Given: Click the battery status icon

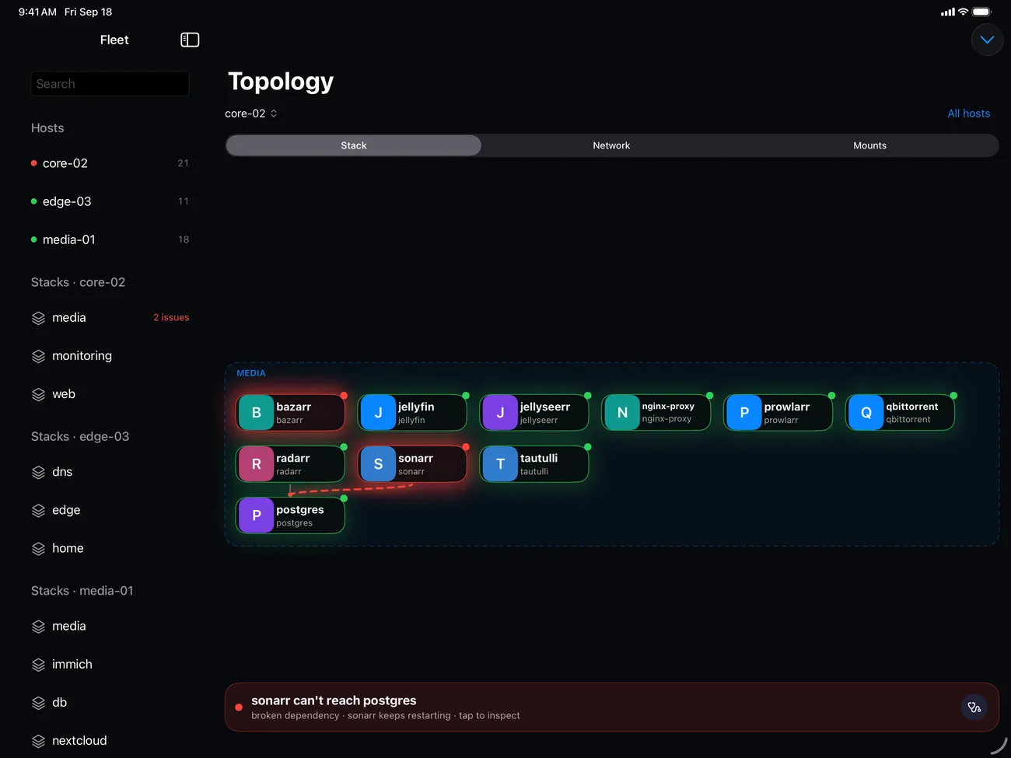Looking at the screenshot, I should coord(982,12).
